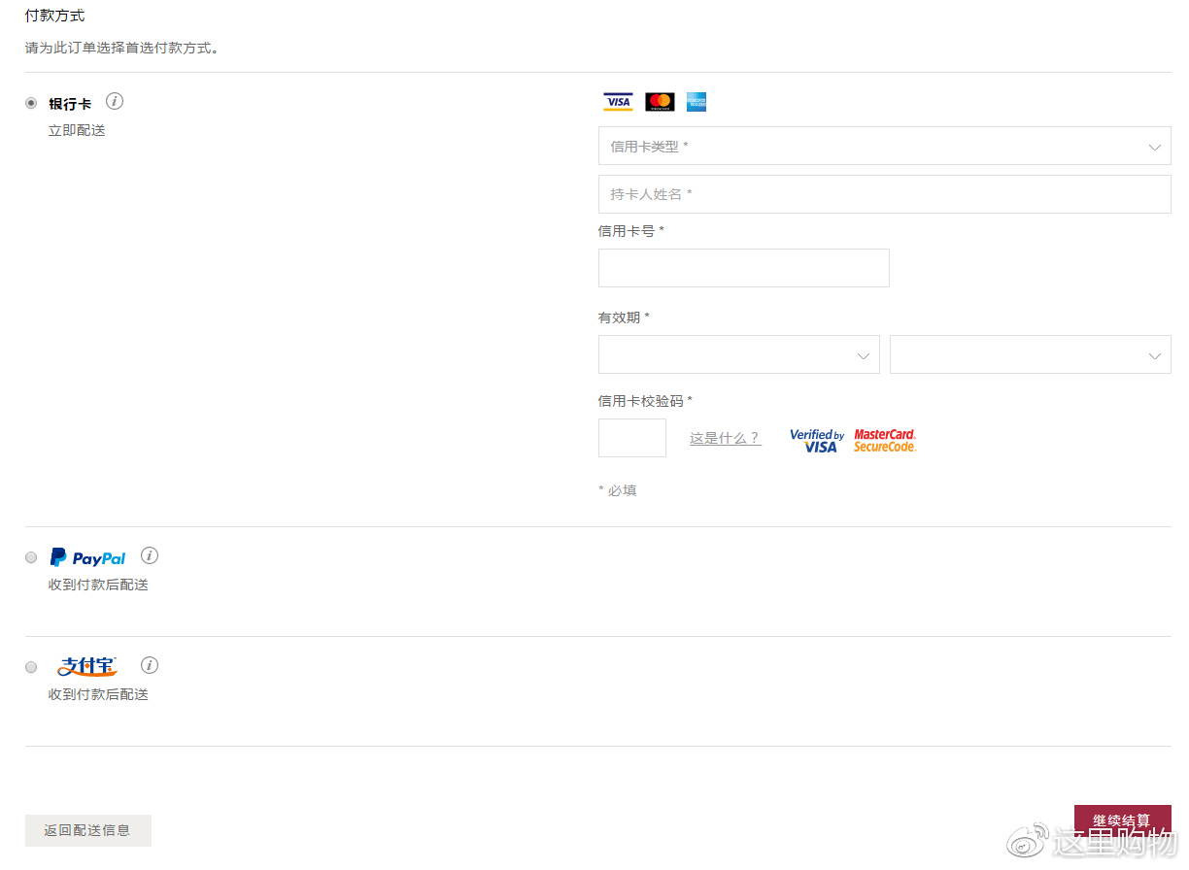Click the 返回配送信息 button
Image resolution: width=1189 pixels, height=870 pixels.
[x=87, y=830]
